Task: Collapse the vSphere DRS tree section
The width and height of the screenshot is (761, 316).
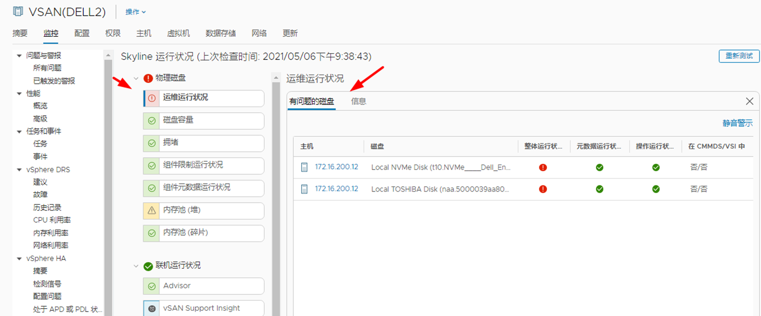Action: click(x=19, y=170)
